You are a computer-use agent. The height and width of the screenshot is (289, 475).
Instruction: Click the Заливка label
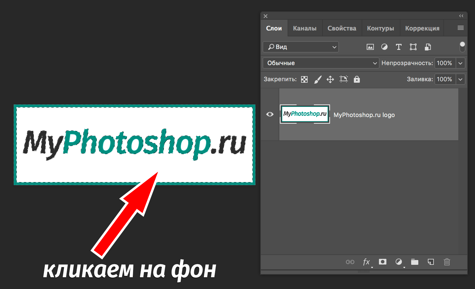(420, 79)
